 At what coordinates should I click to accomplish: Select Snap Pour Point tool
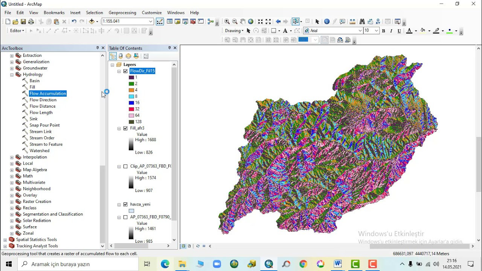click(45, 125)
